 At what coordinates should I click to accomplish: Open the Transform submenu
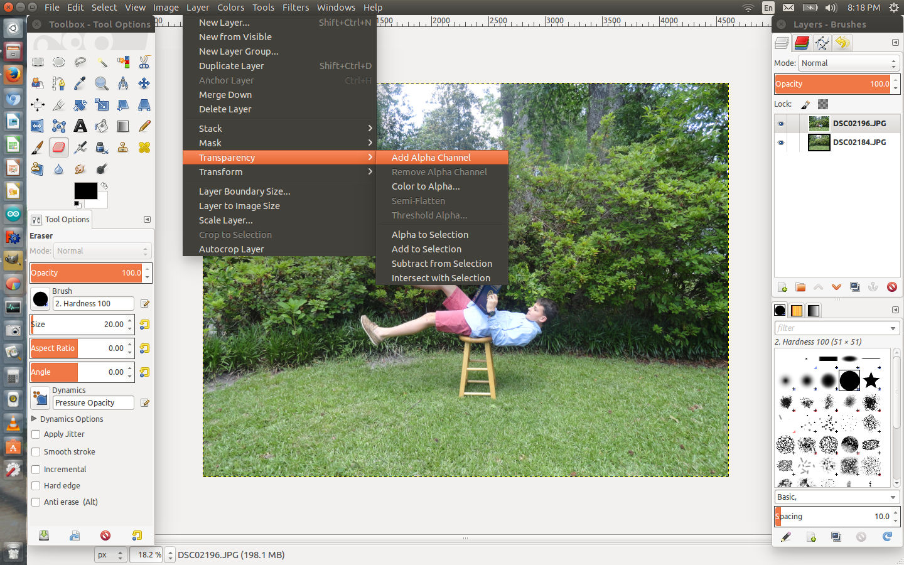pos(279,172)
